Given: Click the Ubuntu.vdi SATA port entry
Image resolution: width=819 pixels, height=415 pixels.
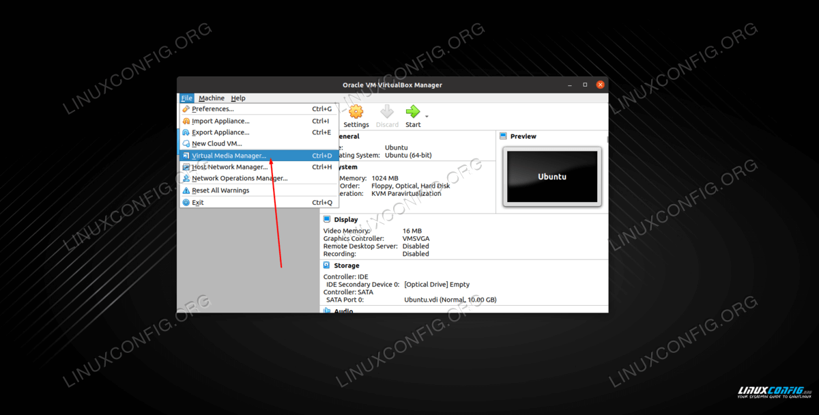Looking at the screenshot, I should [x=450, y=300].
